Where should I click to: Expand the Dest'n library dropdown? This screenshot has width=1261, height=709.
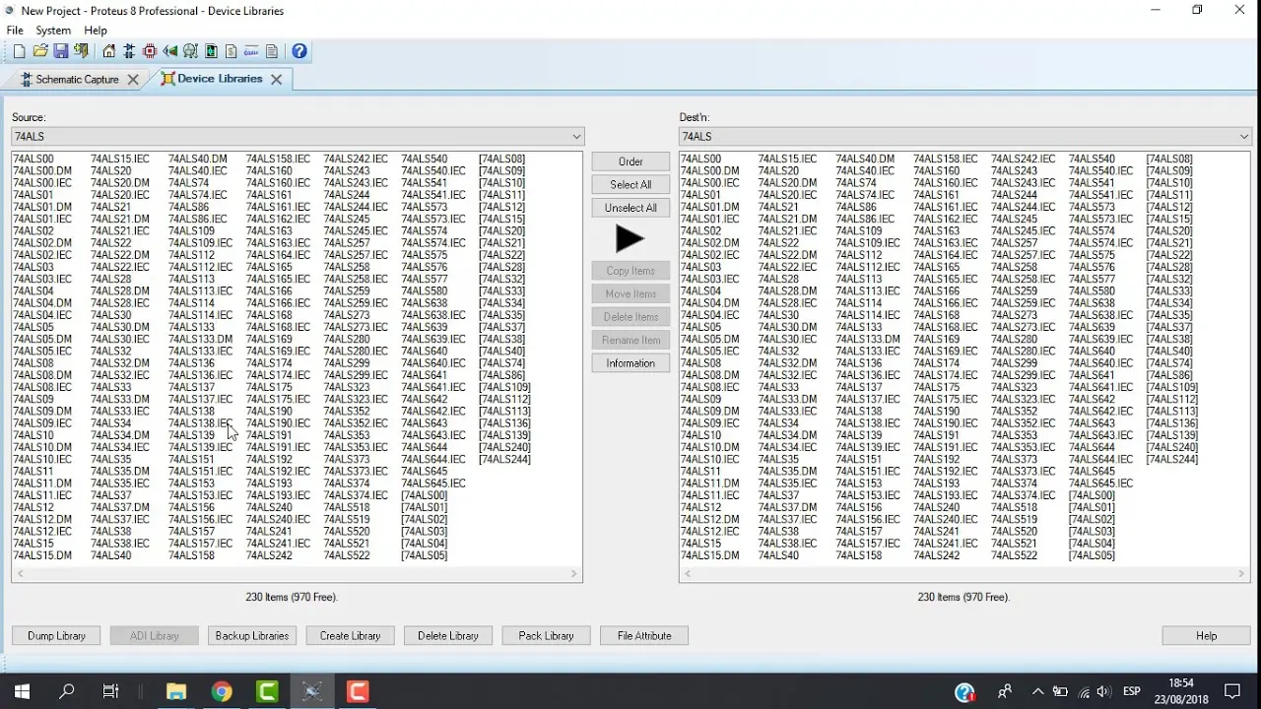[1243, 137]
